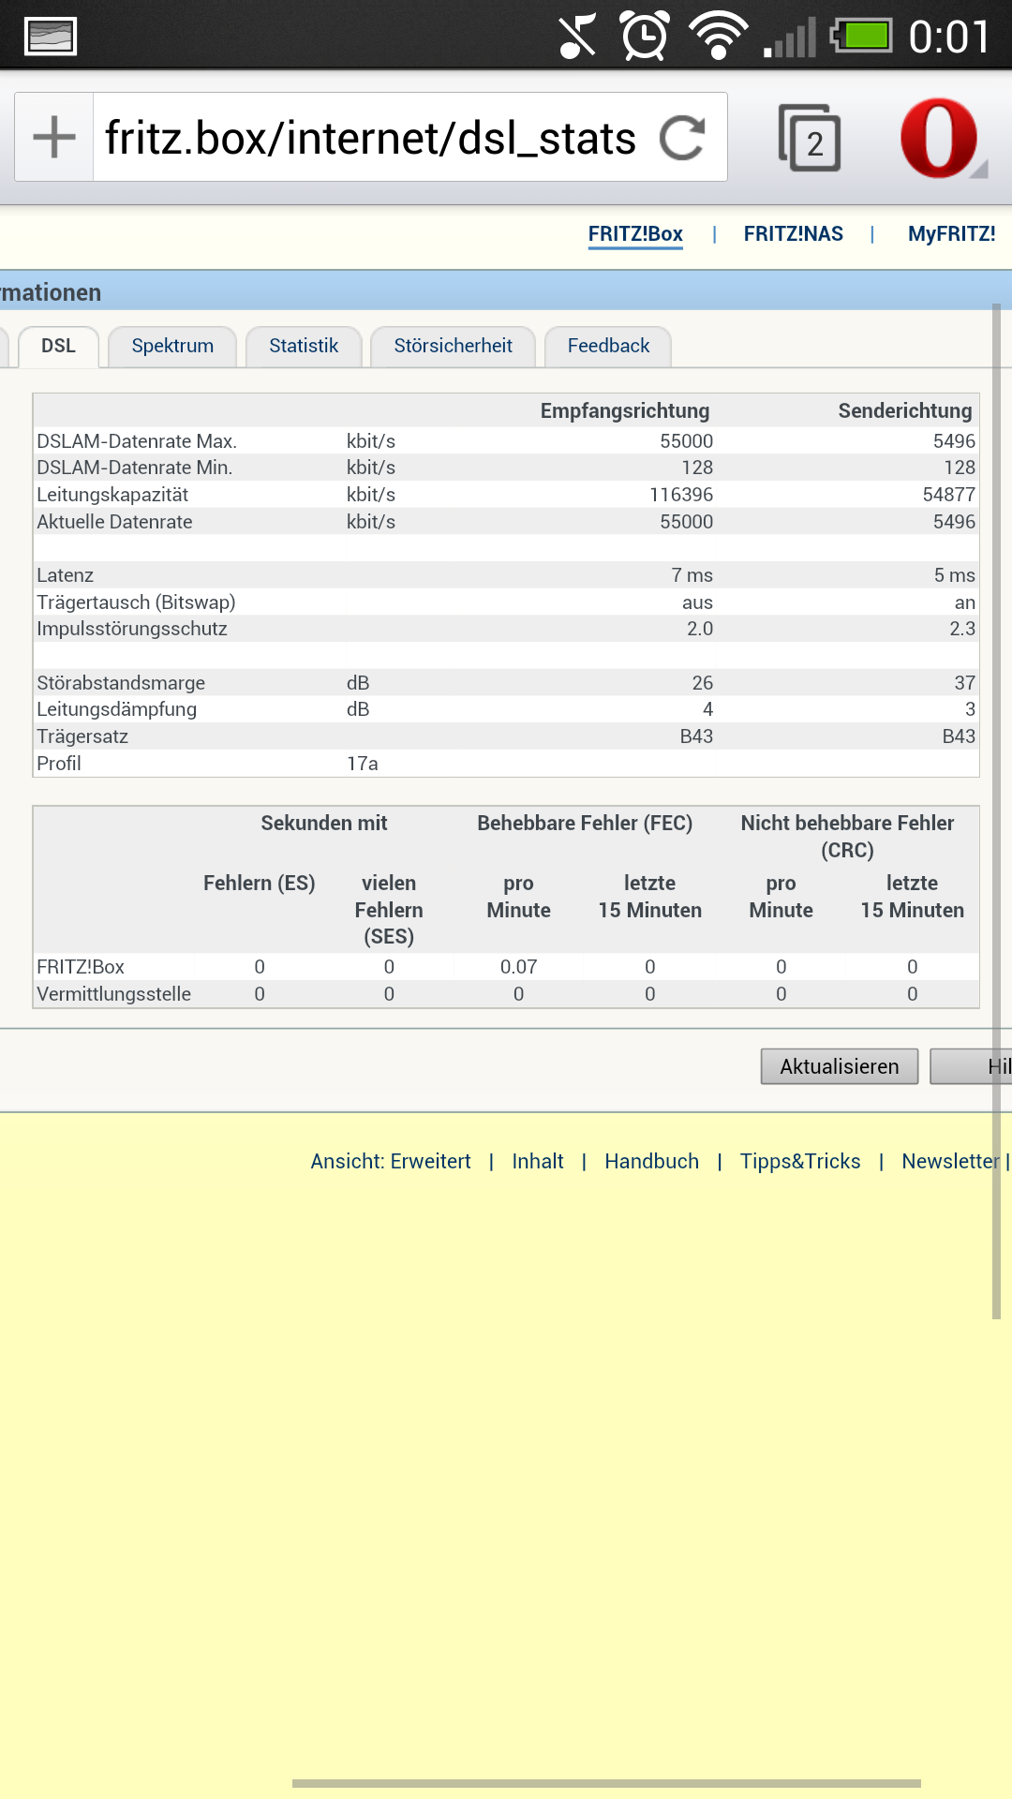Select the Störabstandsmarge send value 37

click(x=965, y=683)
